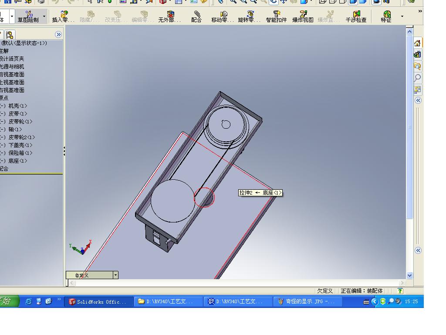This screenshot has height=335, width=446.
Task: Switch to the 特征 features toolbar
Action: point(386,17)
